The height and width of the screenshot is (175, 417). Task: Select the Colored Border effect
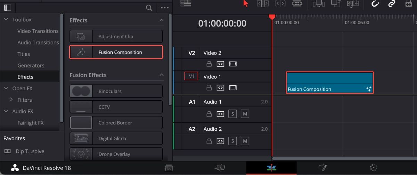pos(116,123)
